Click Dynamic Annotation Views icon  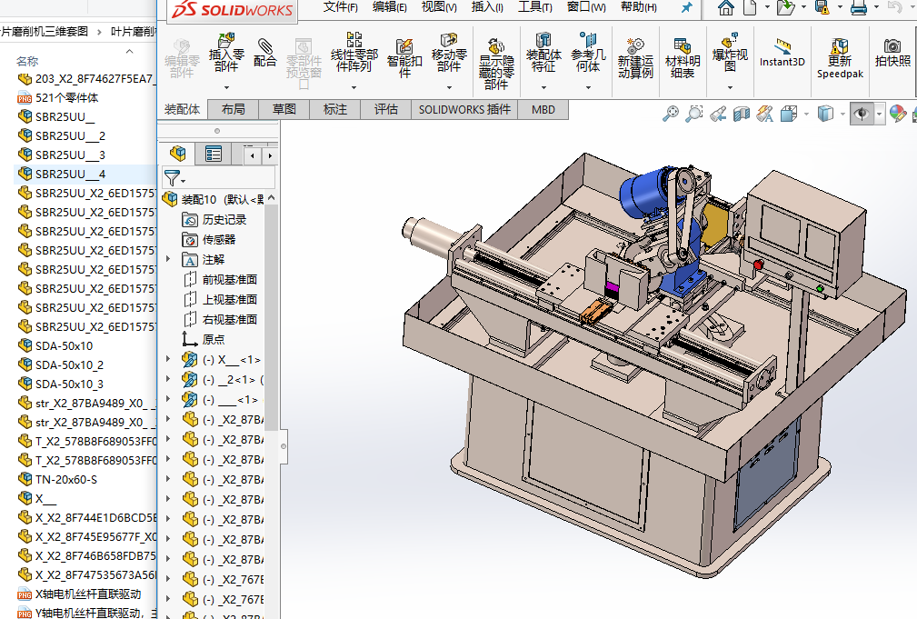click(x=765, y=114)
